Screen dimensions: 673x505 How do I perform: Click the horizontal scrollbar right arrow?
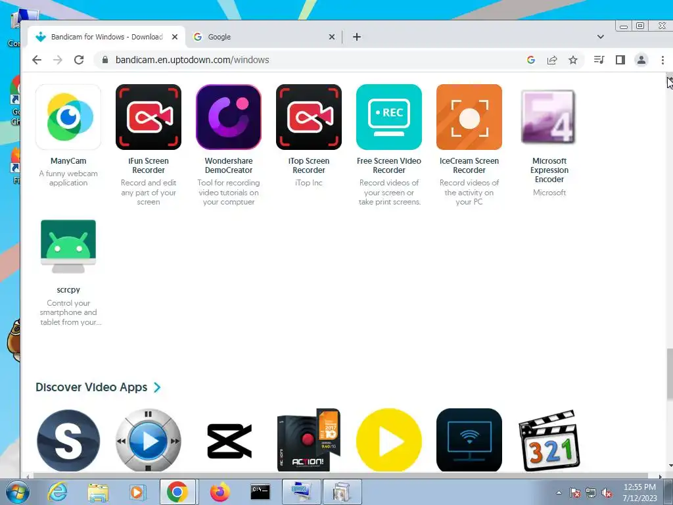point(661,476)
